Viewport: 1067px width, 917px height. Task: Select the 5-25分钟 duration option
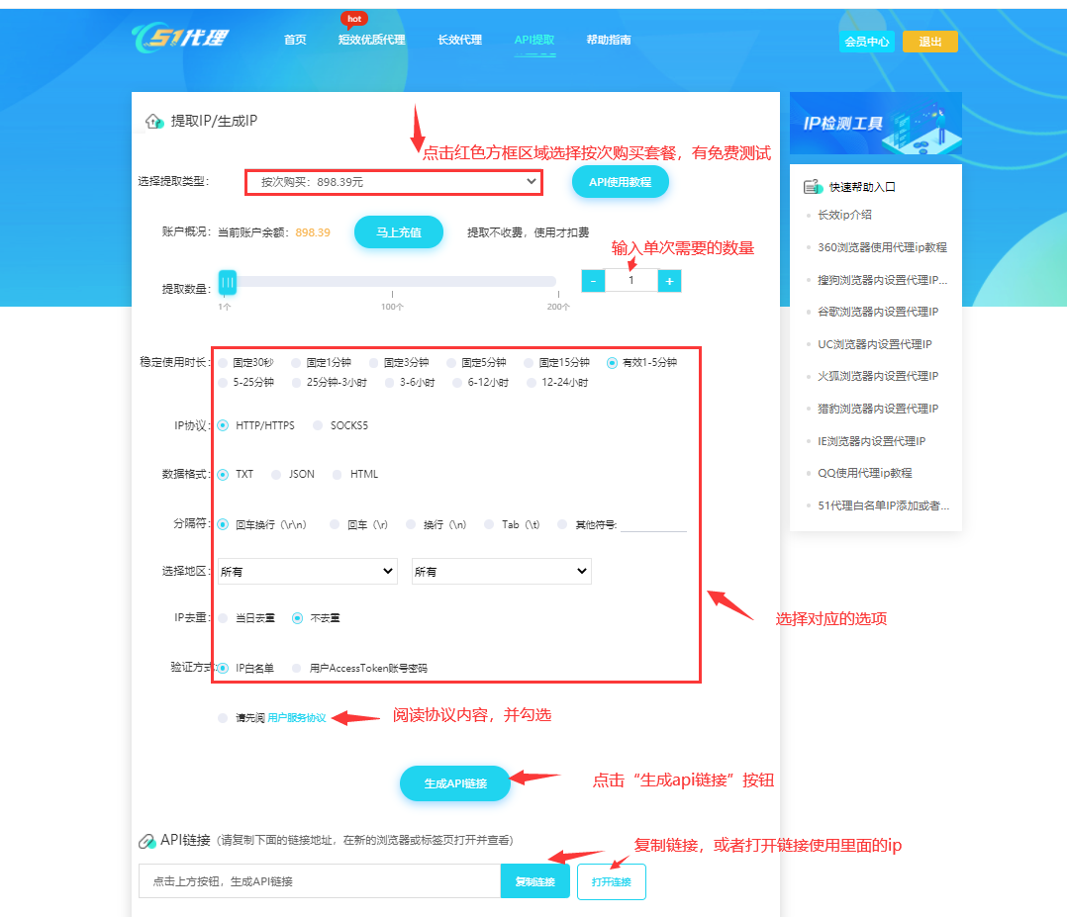click(223, 383)
